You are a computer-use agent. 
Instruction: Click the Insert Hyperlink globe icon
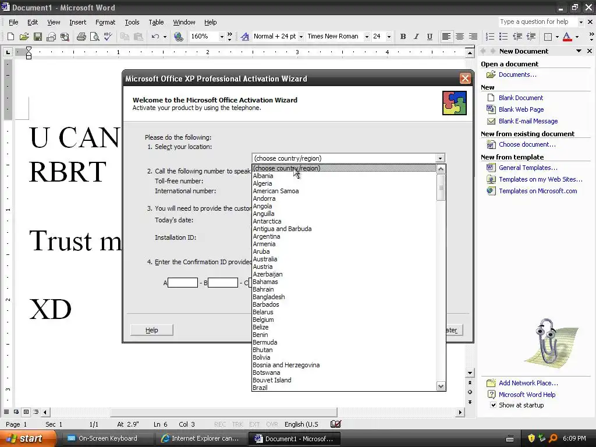pyautogui.click(x=178, y=37)
